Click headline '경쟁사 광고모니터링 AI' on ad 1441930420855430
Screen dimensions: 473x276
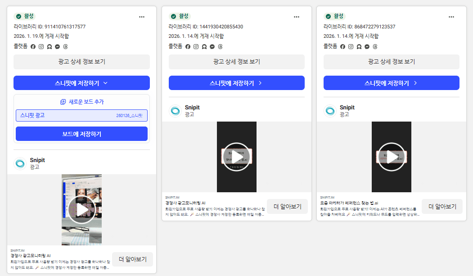[185, 203]
